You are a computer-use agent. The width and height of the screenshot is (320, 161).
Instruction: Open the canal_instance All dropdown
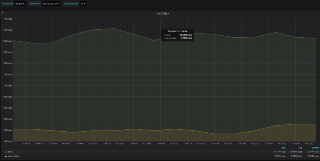point(83,4)
